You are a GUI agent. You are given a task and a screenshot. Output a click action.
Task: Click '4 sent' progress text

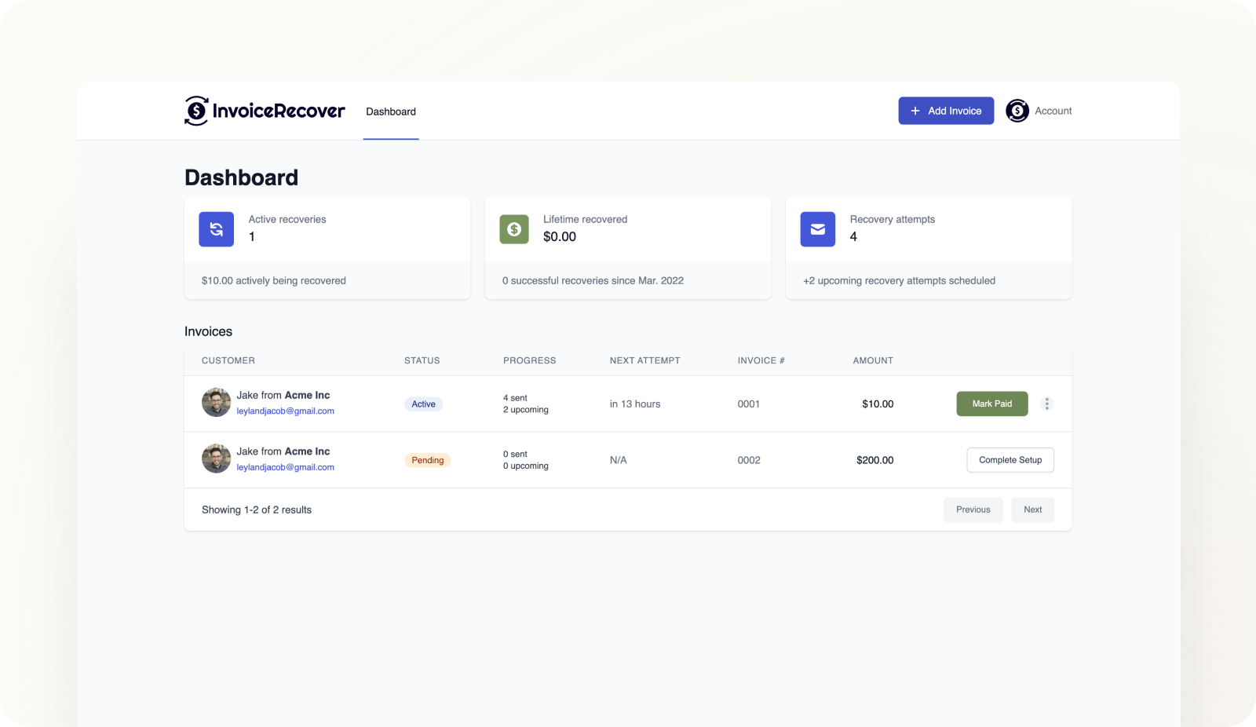click(x=515, y=398)
